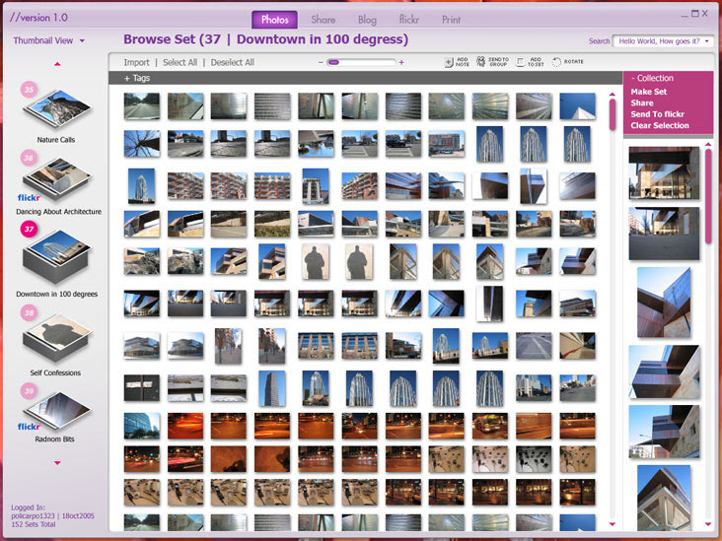This screenshot has width=722, height=541.
Task: Select the top collection panel photo
Action: tap(664, 173)
